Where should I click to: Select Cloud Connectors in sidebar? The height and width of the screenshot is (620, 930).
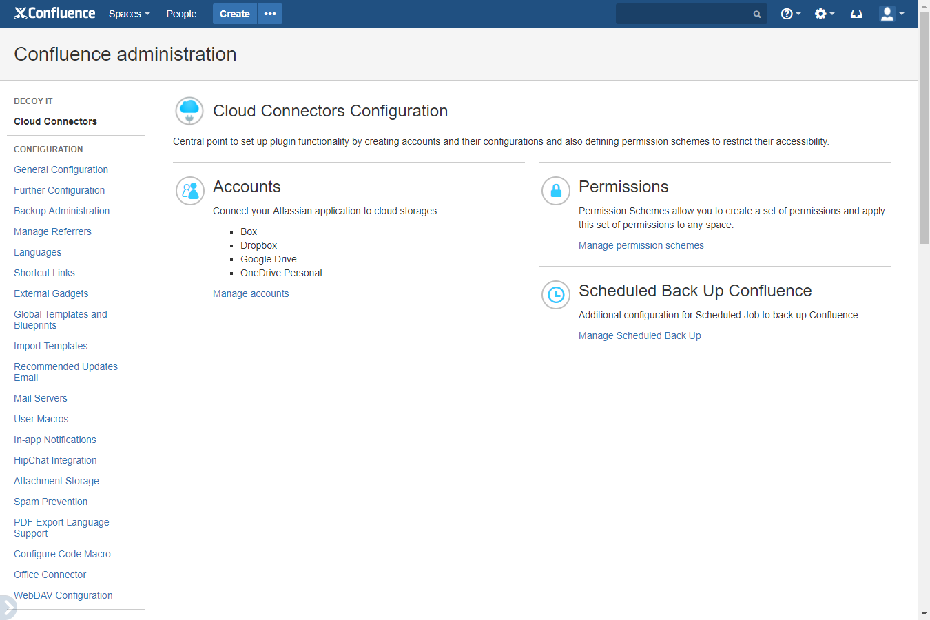[x=55, y=121]
